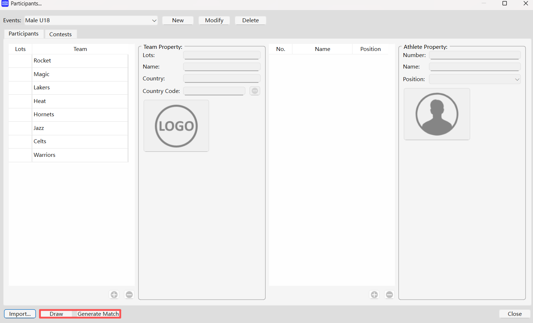Click the New event button
Viewport: 533px width, 323px height.
tap(178, 20)
